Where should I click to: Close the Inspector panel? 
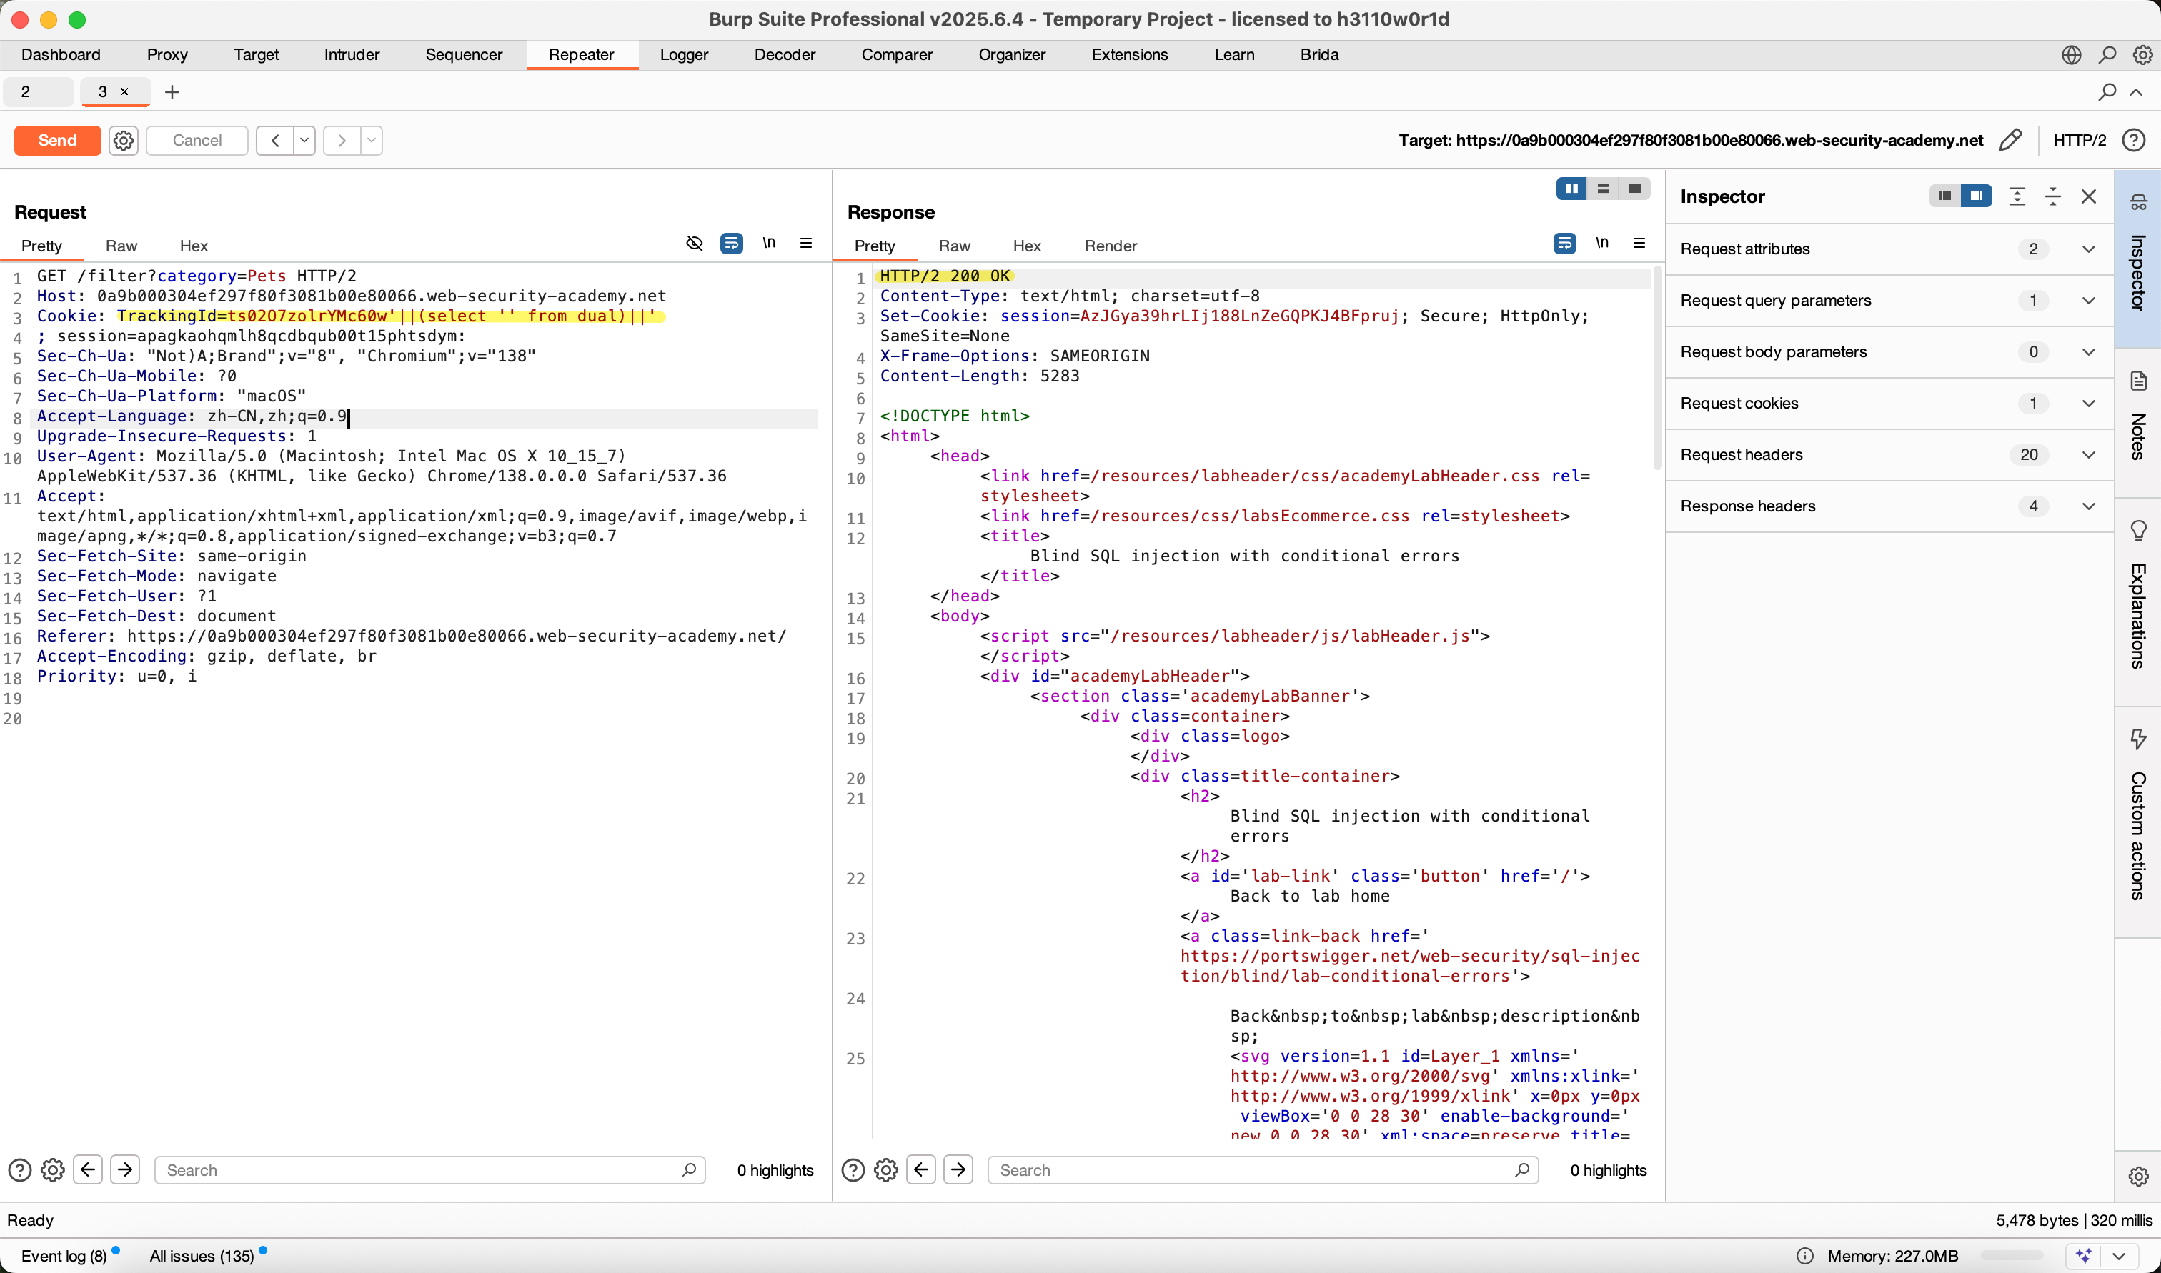click(x=2088, y=196)
